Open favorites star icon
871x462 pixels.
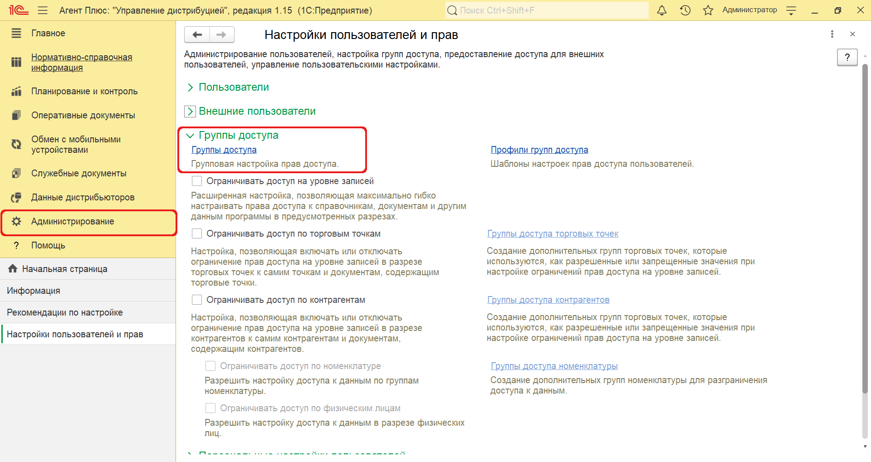(708, 10)
